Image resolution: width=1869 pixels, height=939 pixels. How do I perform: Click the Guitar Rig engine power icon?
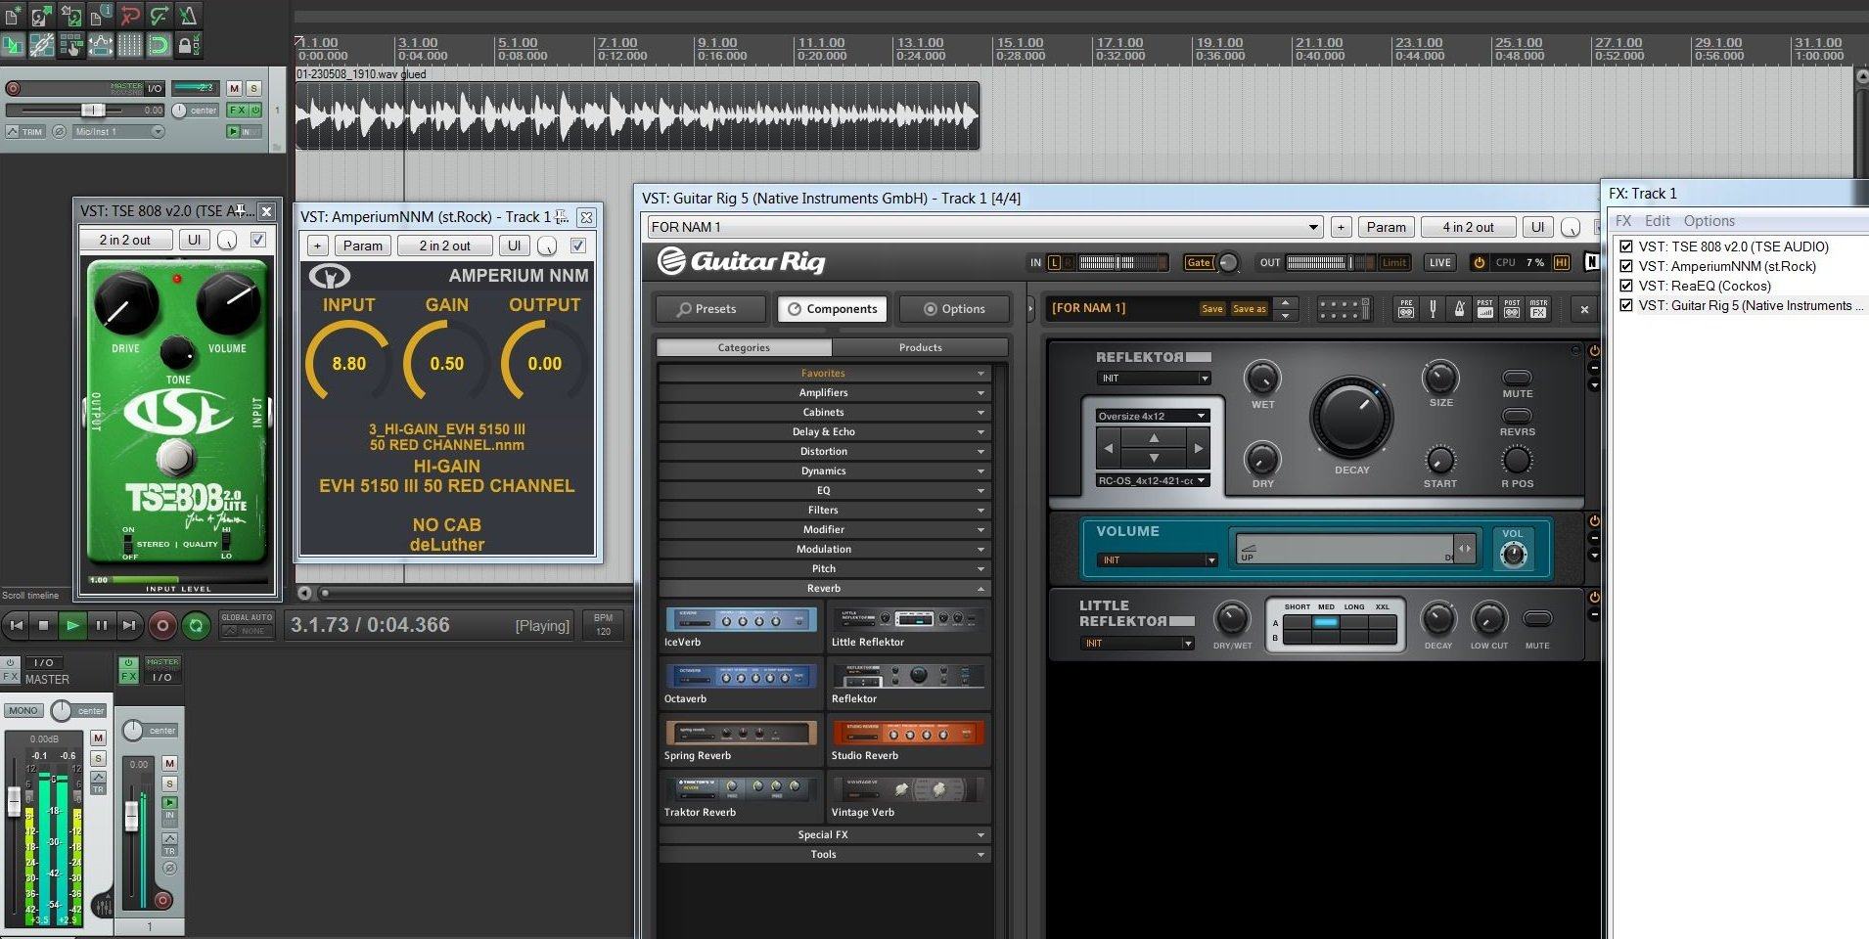[x=1479, y=262]
